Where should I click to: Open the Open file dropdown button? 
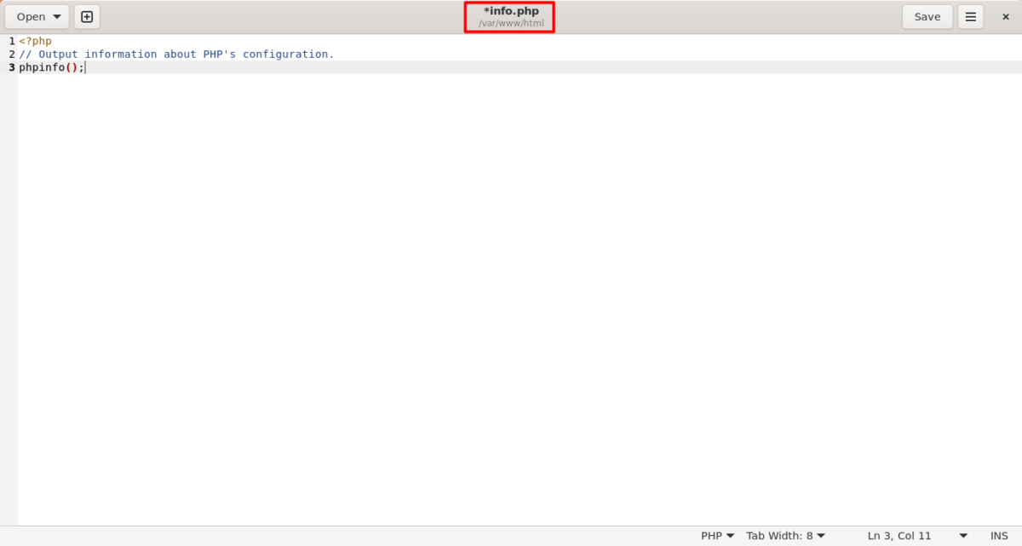(37, 17)
